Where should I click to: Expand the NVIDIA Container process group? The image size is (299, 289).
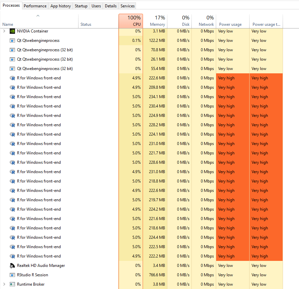[4, 31]
